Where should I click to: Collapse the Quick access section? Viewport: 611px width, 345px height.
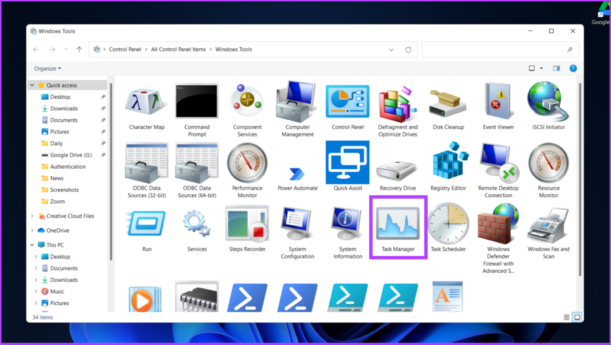[32, 85]
